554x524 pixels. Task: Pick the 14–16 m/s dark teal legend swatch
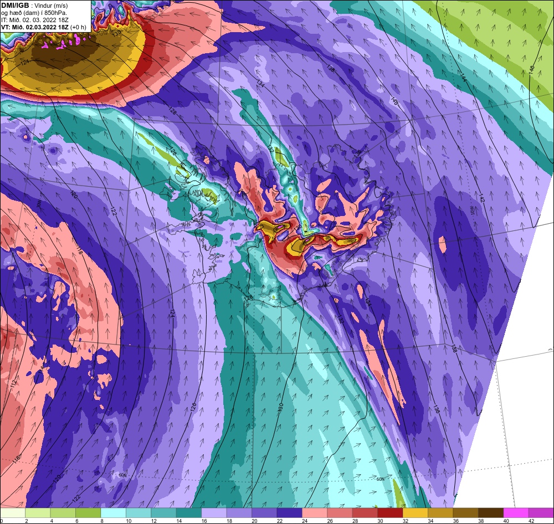pos(189,512)
